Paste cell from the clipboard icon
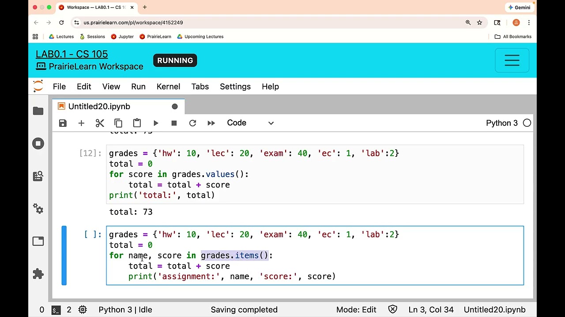Image resolution: width=565 pixels, height=317 pixels. [x=137, y=123]
